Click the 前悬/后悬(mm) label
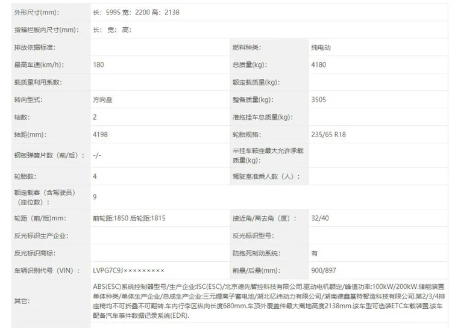452x328 pixels. point(256,271)
